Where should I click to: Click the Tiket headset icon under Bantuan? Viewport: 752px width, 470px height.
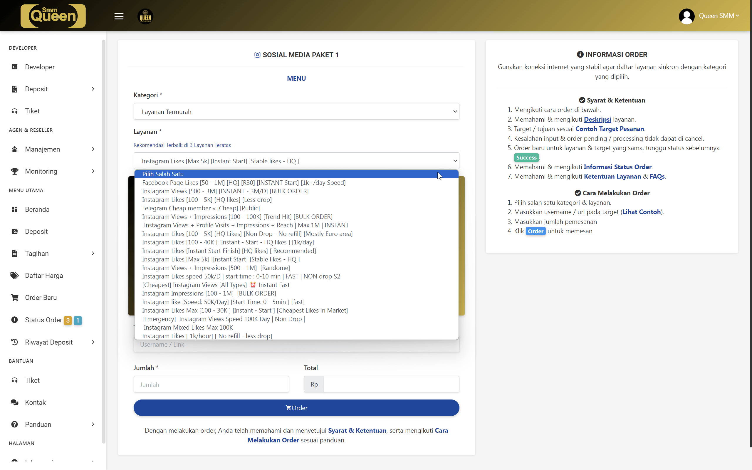14,380
